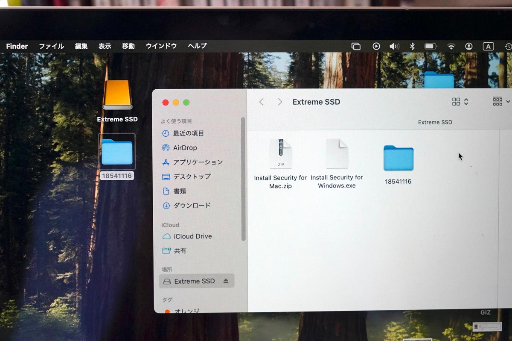Go forward using the right chevron
The image size is (512, 341).
pos(280,102)
